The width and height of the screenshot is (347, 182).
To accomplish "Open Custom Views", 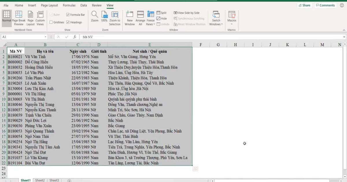I will (x=40, y=17).
